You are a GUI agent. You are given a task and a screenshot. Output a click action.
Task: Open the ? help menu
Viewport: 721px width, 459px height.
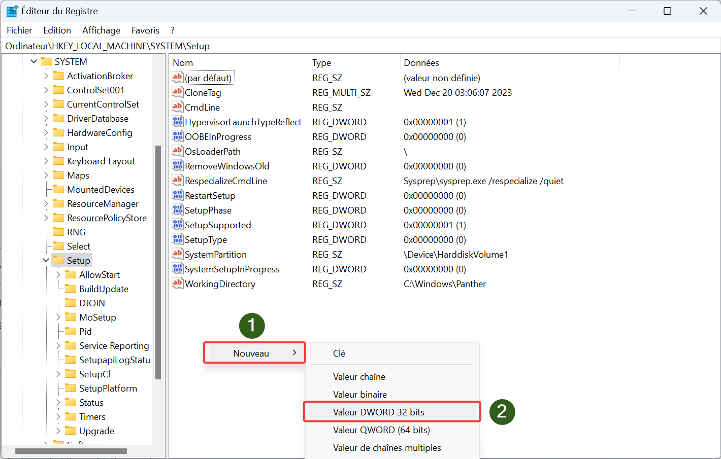[x=173, y=30]
